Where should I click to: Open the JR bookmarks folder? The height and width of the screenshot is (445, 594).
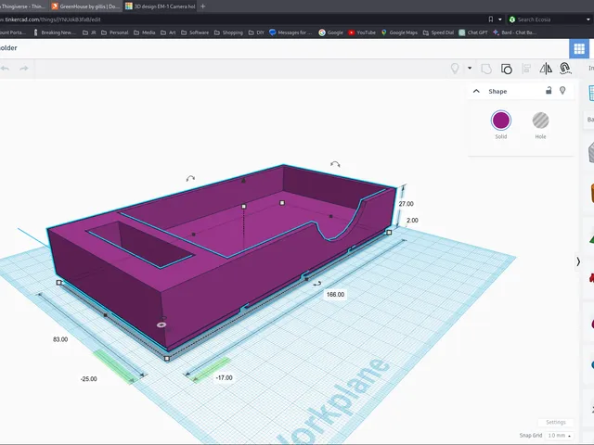pyautogui.click(x=89, y=32)
